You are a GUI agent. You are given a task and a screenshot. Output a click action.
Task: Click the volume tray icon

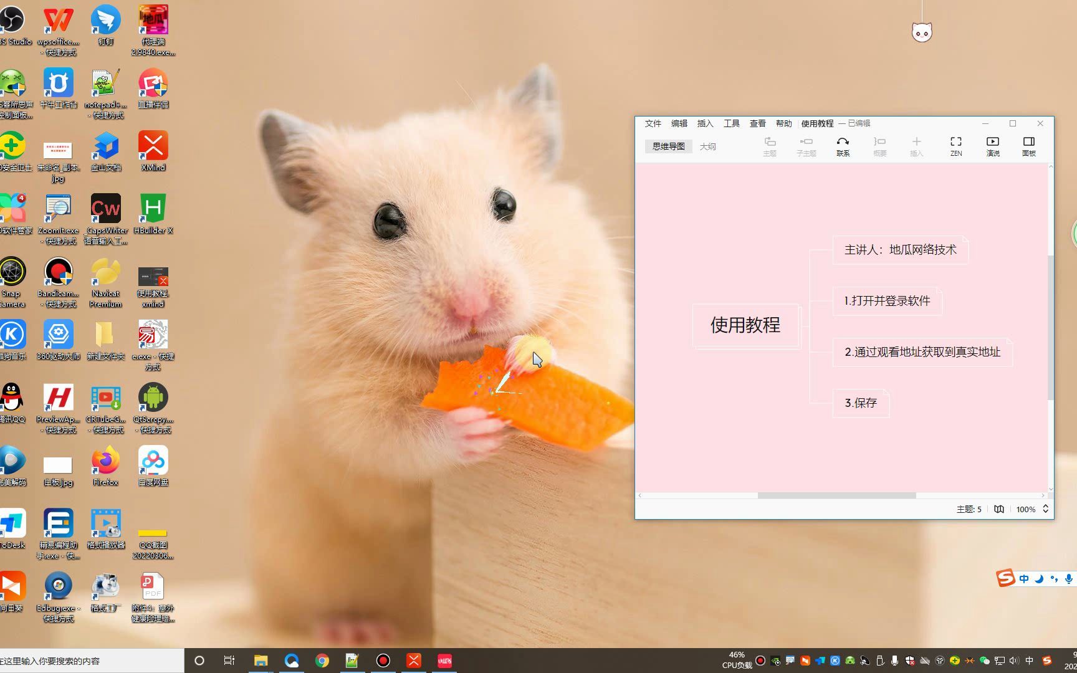tap(1014, 661)
